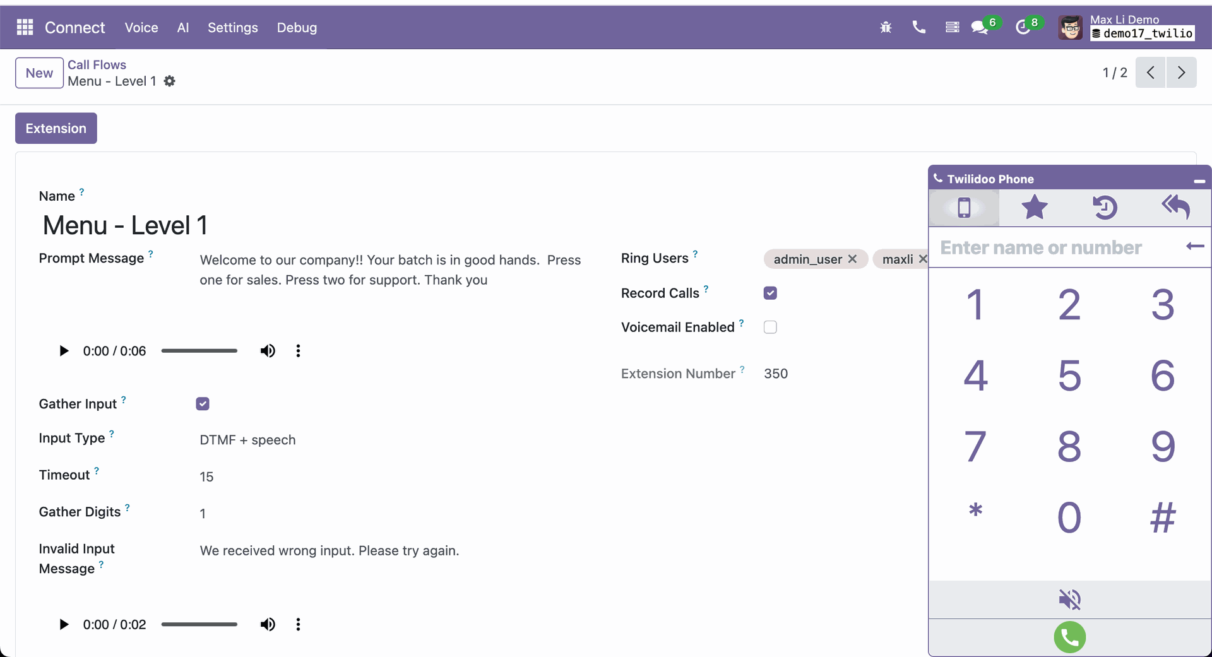
Task: Open the prompt audio player's three-dot menu
Action: [x=298, y=351]
